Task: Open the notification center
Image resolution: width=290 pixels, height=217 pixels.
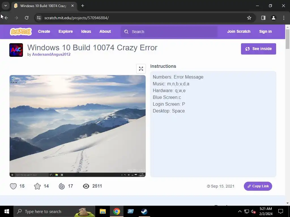Action: 281,211
